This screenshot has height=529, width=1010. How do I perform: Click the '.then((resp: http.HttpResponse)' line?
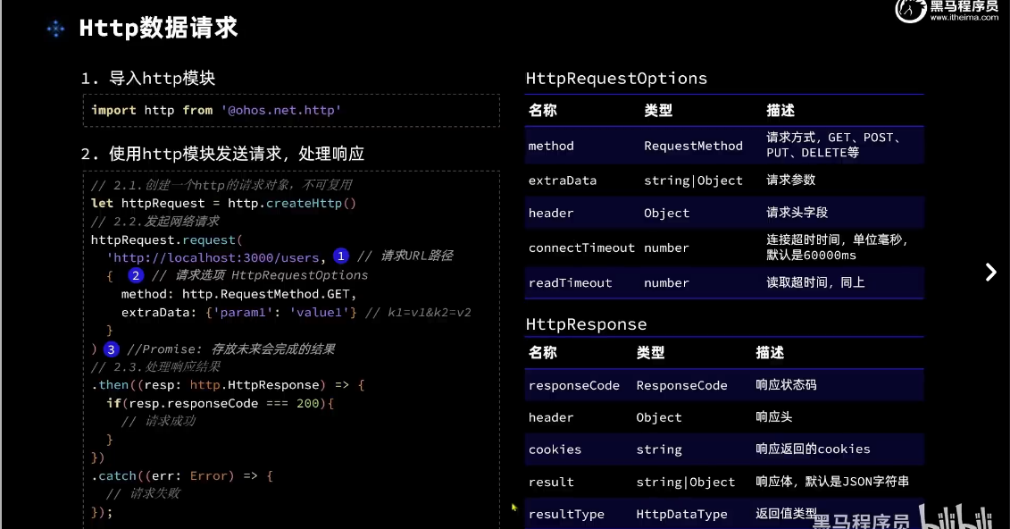(x=228, y=385)
